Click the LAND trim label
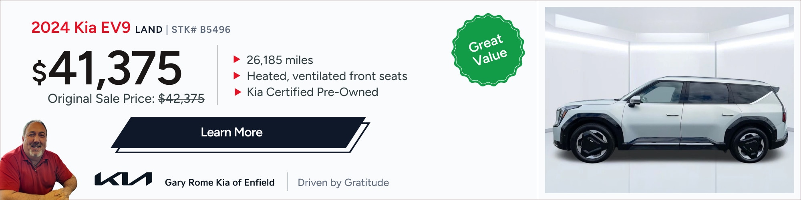This screenshot has height=200, width=801. click(149, 30)
